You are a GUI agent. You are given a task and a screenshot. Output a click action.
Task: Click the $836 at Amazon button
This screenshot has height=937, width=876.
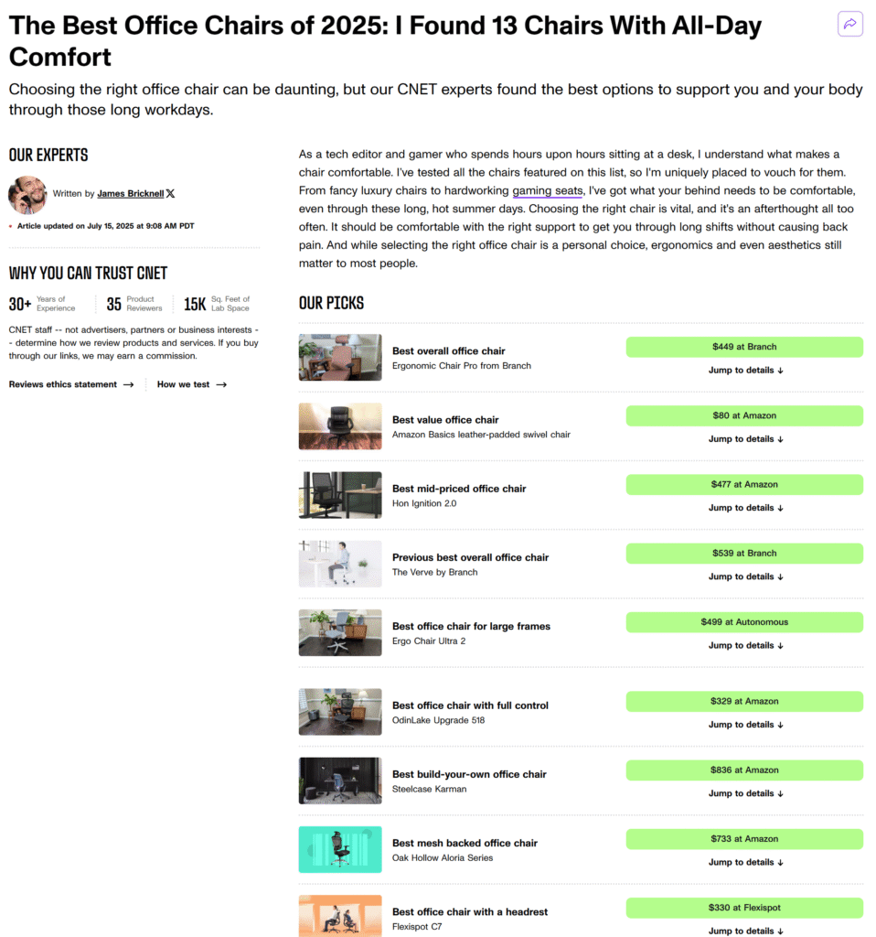tap(744, 770)
